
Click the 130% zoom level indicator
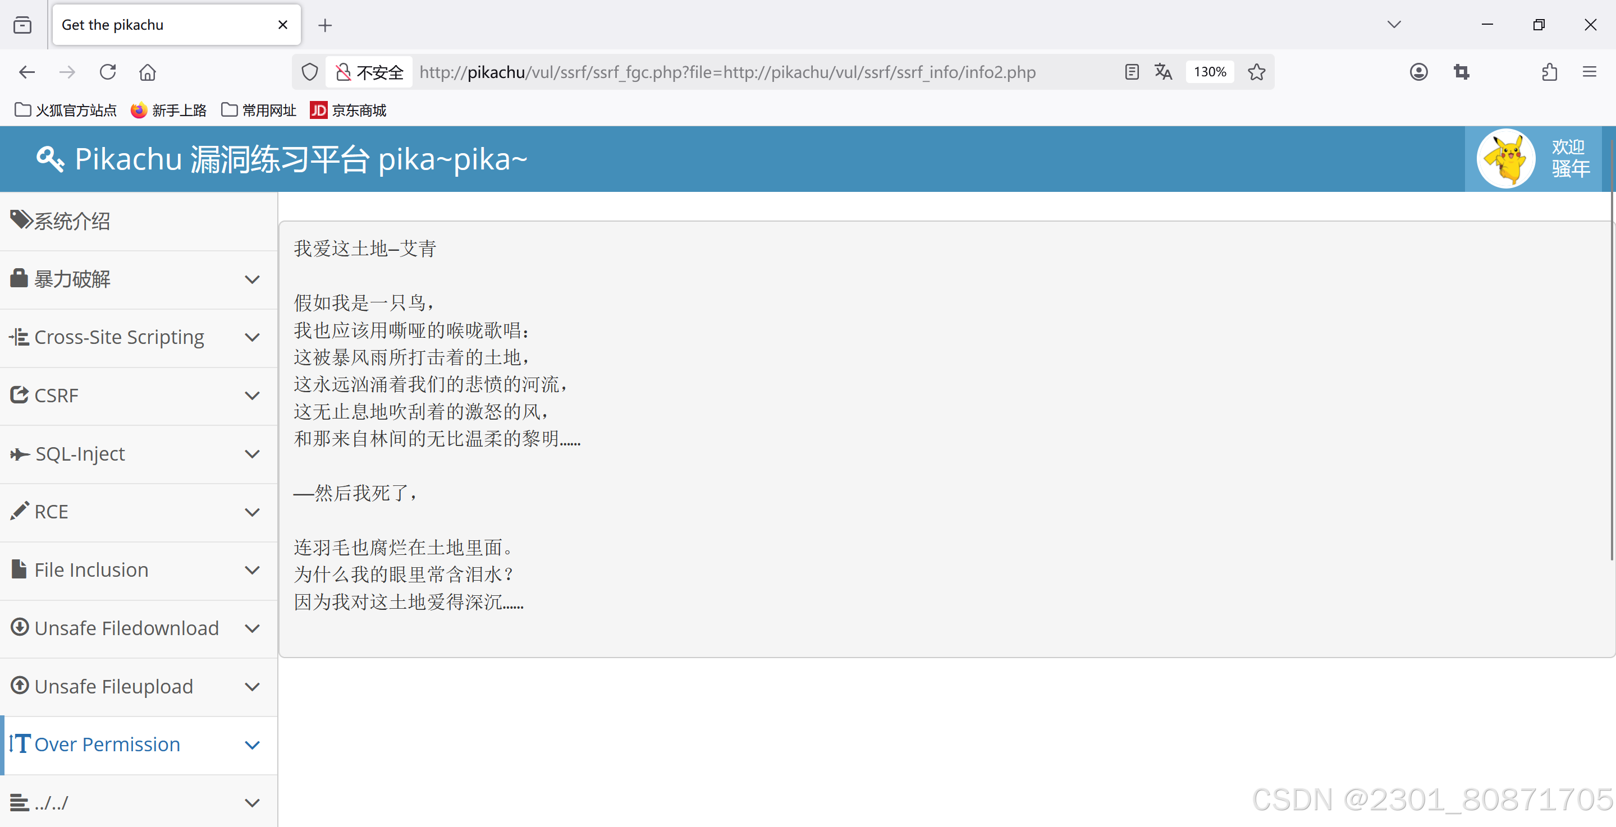click(1210, 72)
